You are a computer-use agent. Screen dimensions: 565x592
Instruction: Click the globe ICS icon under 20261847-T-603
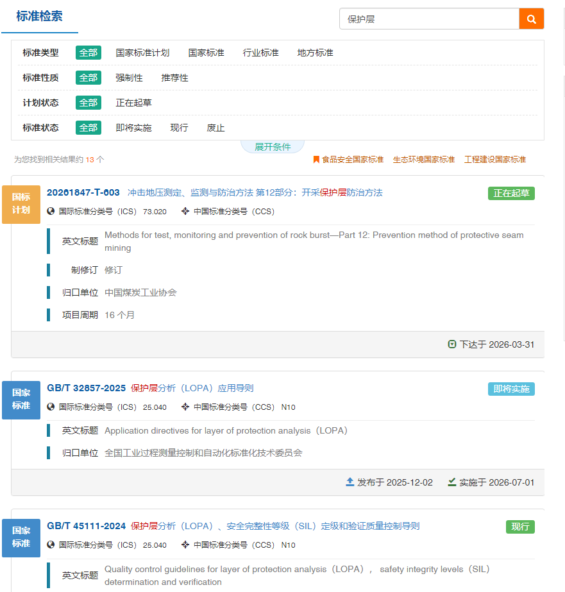click(x=51, y=211)
